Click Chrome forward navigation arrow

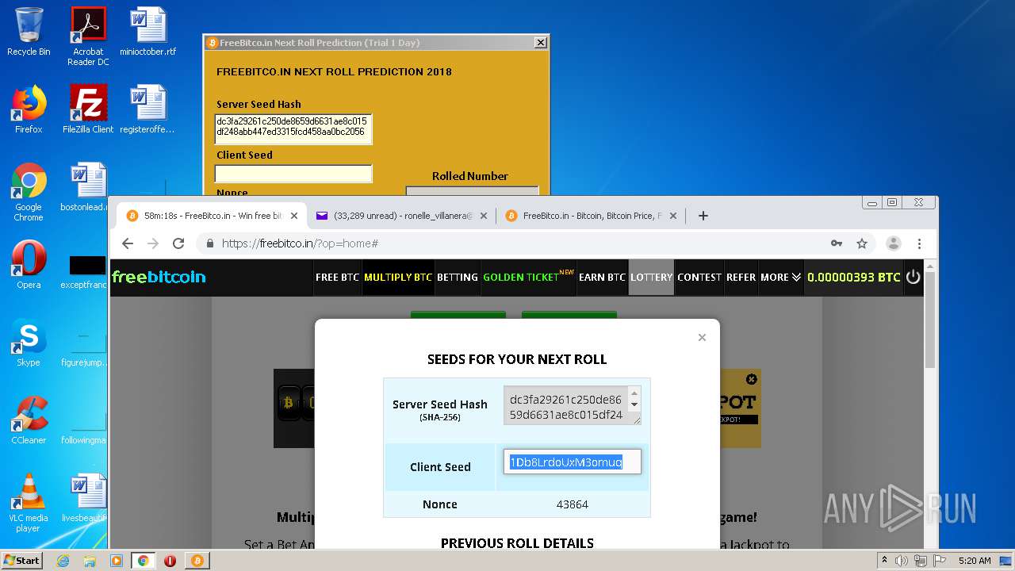(153, 243)
